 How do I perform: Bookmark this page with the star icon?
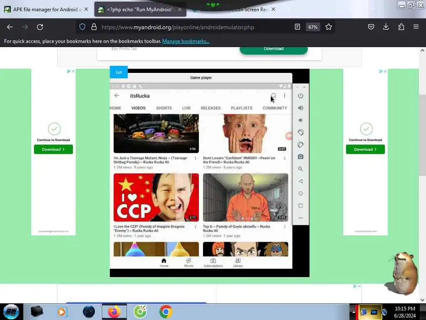pyautogui.click(x=329, y=27)
